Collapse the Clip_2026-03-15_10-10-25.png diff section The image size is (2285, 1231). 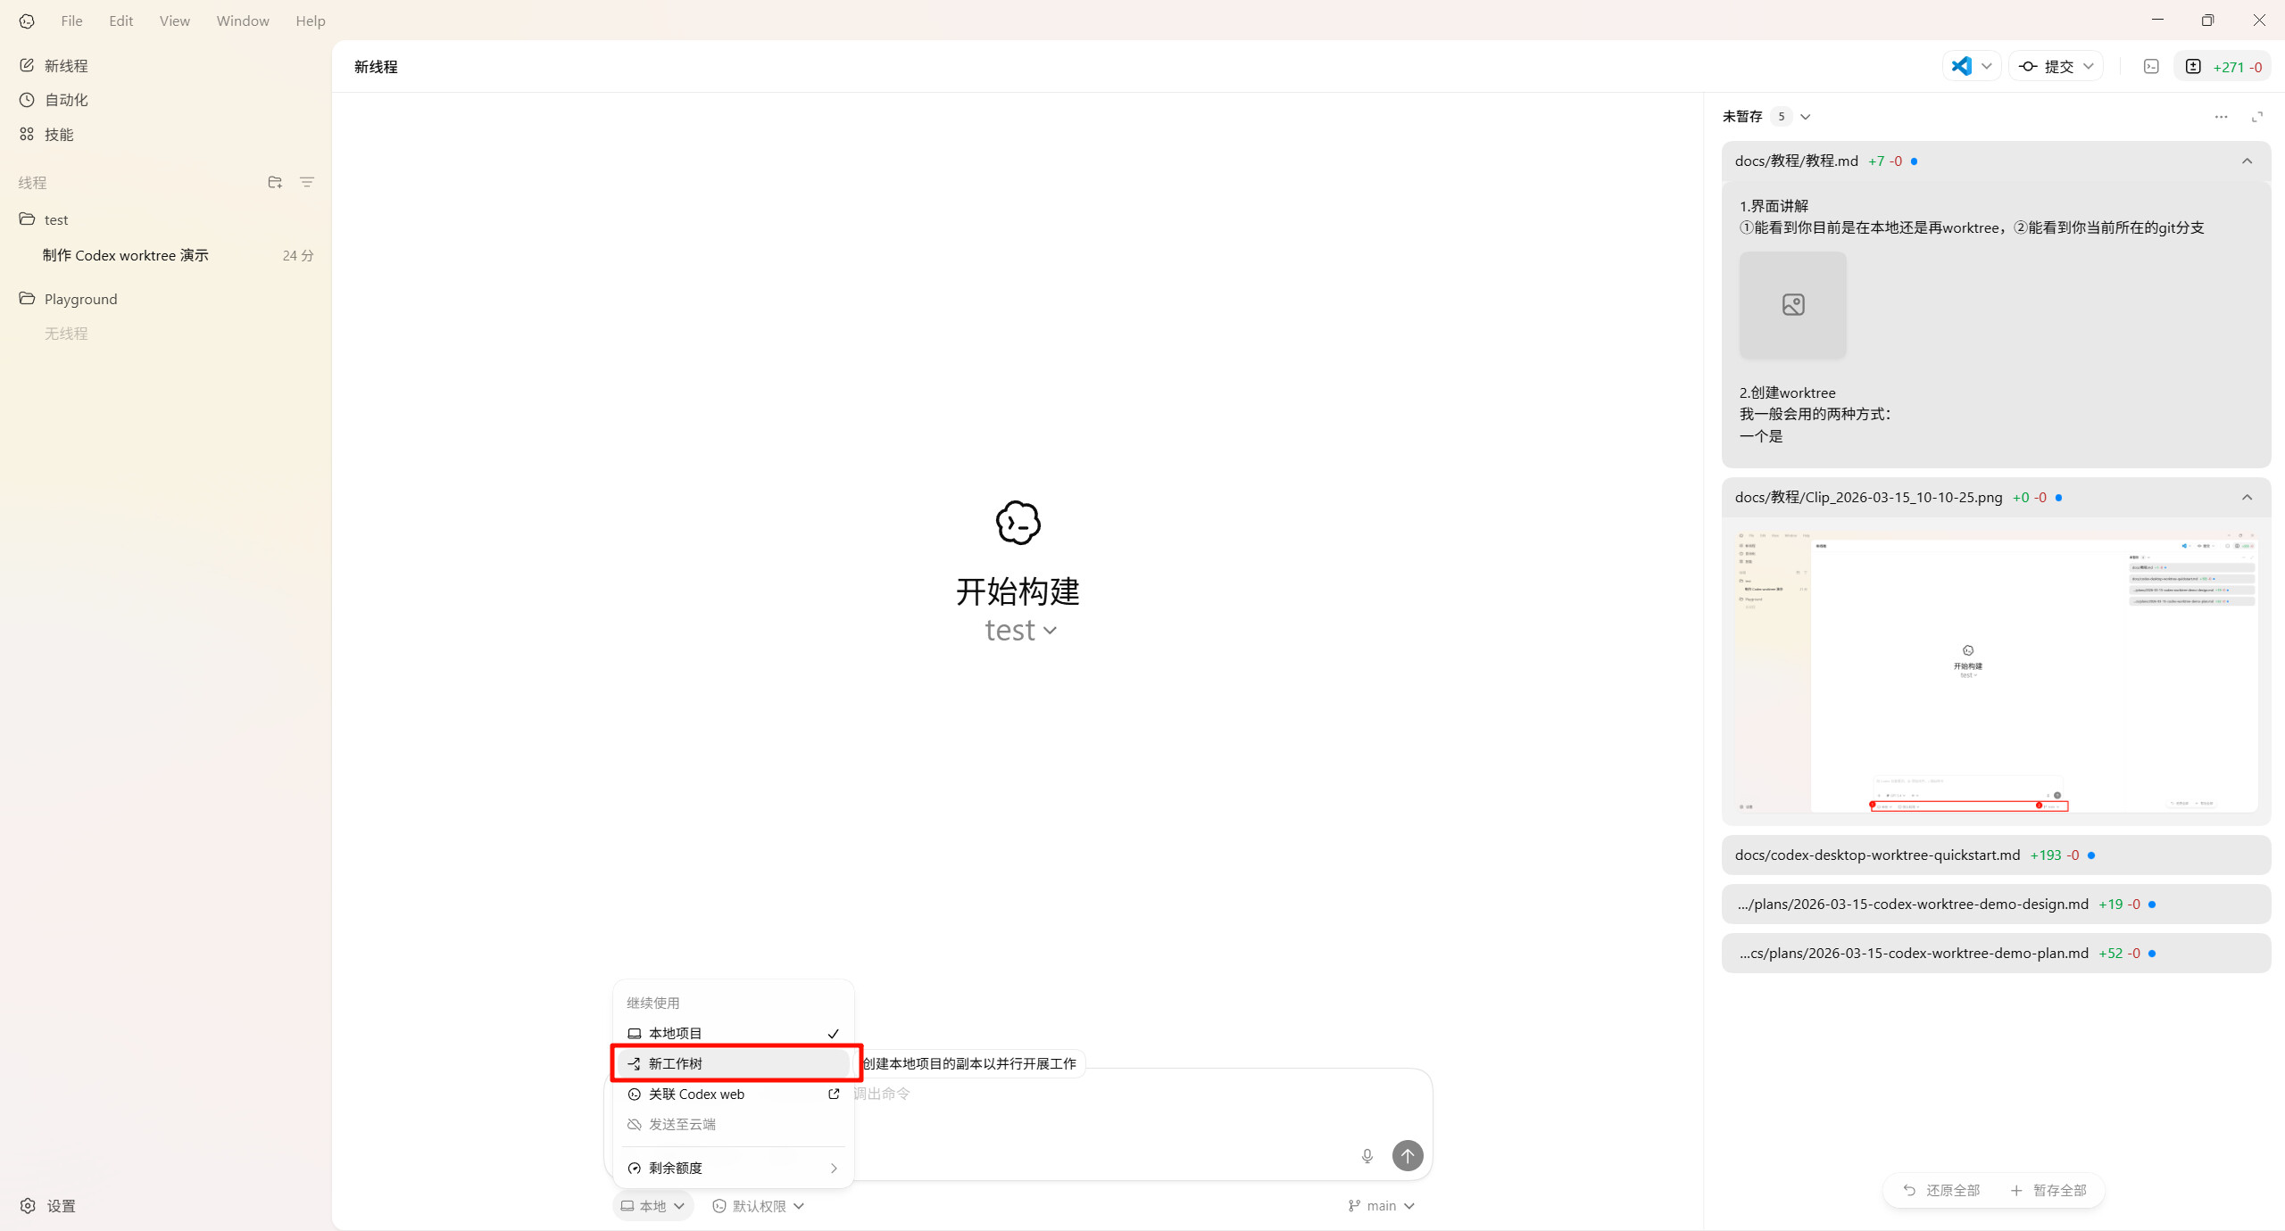tap(2248, 498)
